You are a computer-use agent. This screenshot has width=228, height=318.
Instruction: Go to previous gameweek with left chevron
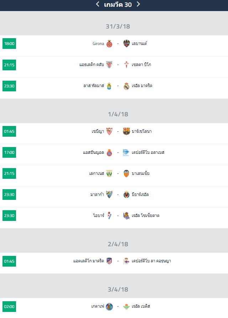coord(98,4)
